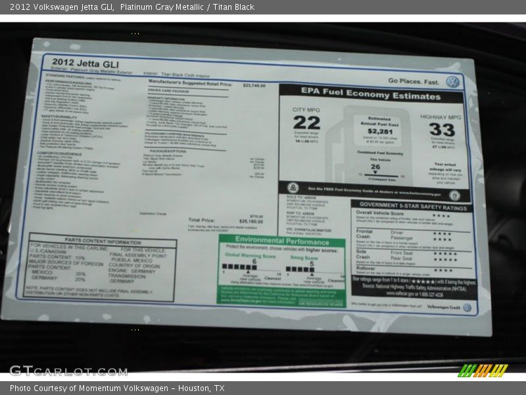Click the 'Exterior: Platinum Gray Metallic' line
The width and height of the screenshot is (526, 395).
click(x=91, y=70)
